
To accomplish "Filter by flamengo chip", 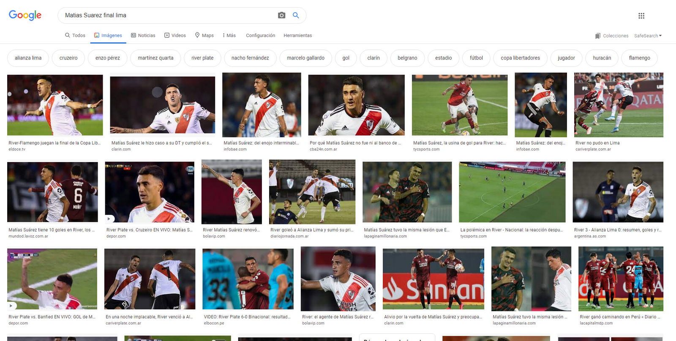I will [x=639, y=58].
